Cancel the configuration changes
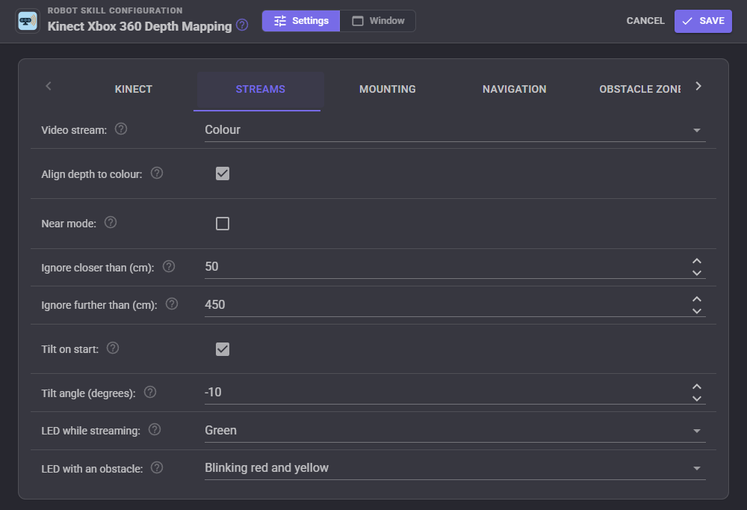Image resolution: width=747 pixels, height=510 pixels. pos(645,21)
